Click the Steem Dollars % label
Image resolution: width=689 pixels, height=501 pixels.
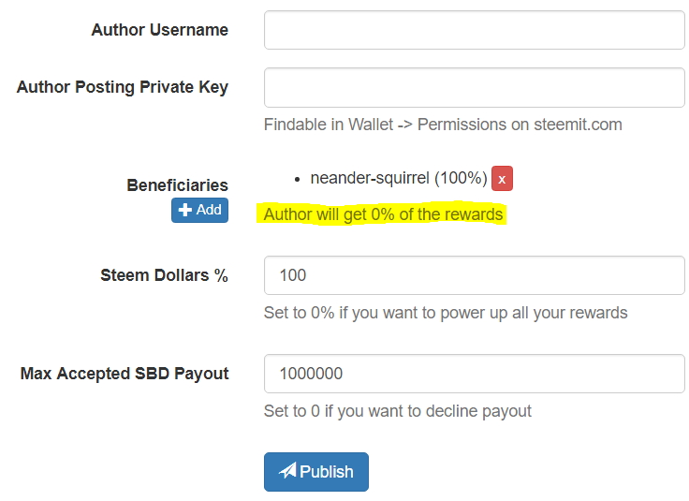pyautogui.click(x=164, y=275)
